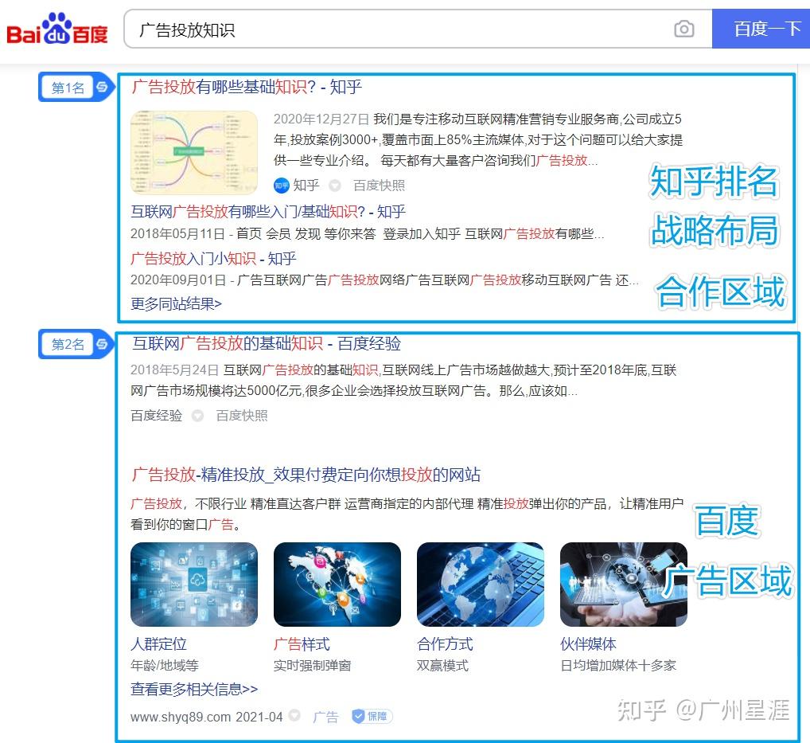Open 百度快照 of the 百度经验 result
Viewport: 810px width, 743px height.
click(242, 416)
